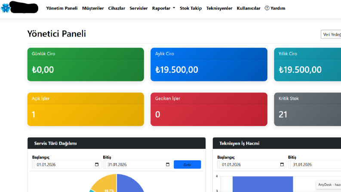Viewport: 341px width, 192px height.
Task: Click the blue bar in Teknisyen chart
Action: pos(263,184)
